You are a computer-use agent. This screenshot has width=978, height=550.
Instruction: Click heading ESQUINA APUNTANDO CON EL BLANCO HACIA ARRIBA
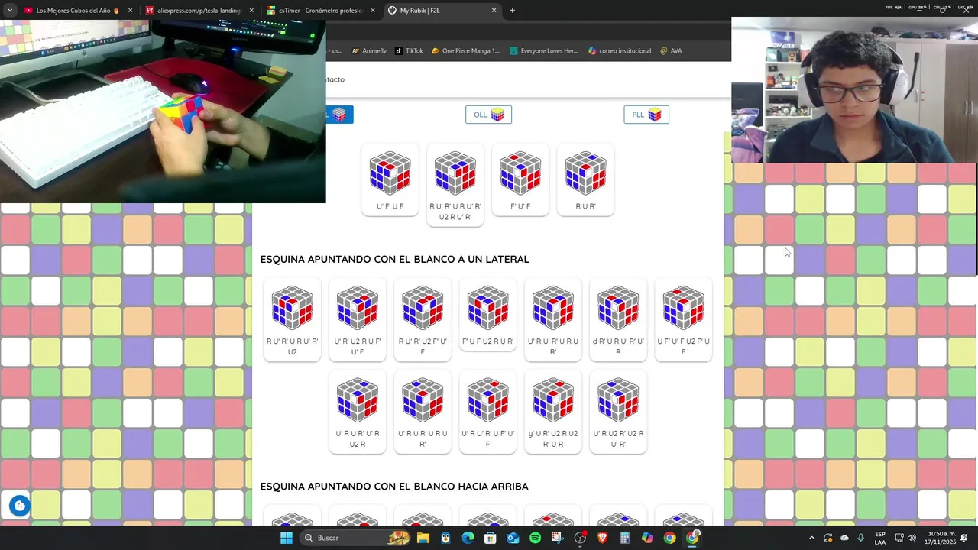[x=394, y=486]
